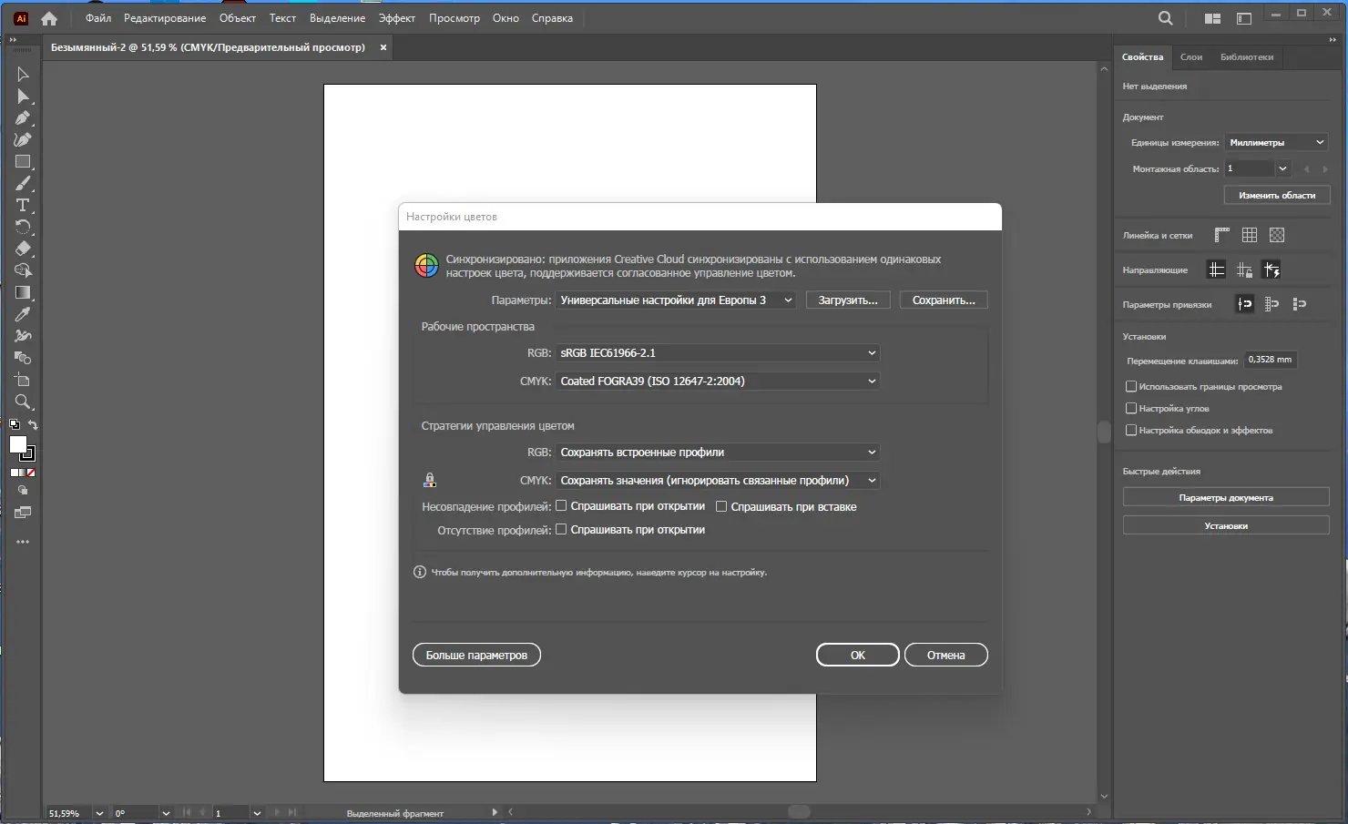
Task: Select the Pen tool
Action: [x=23, y=118]
